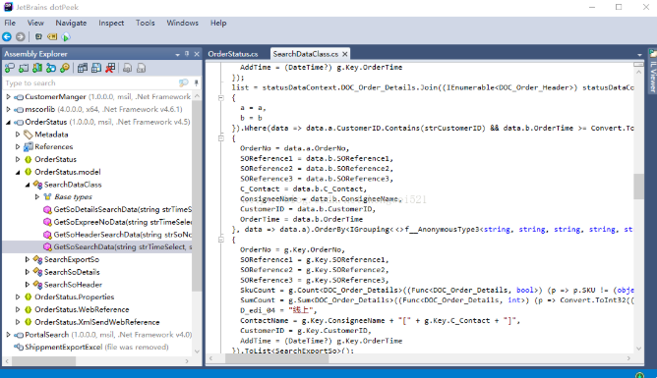657x378 pixels.
Task: Click the Clear assembly list red X icon
Action: click(110, 68)
